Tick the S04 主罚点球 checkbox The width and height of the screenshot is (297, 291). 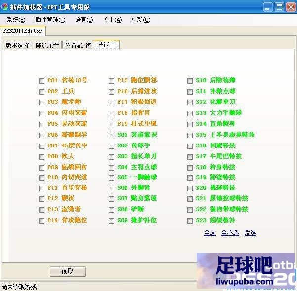[x=111, y=168]
